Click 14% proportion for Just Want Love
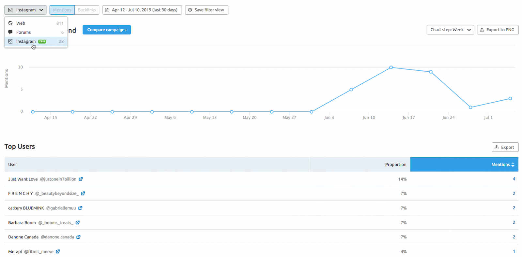 click(x=402, y=179)
